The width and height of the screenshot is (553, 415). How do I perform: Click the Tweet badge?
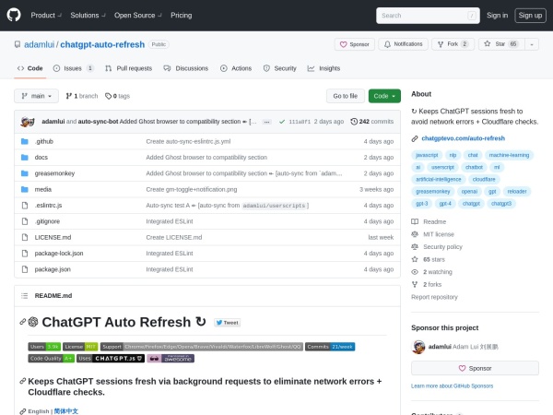(227, 323)
